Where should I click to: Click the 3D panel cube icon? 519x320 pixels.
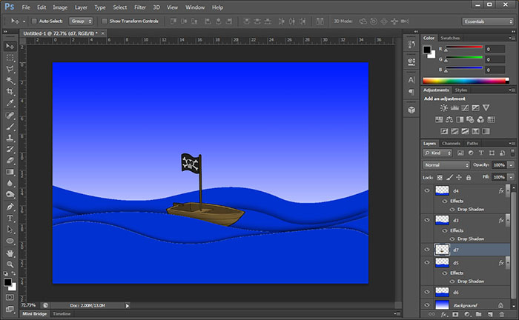411,109
